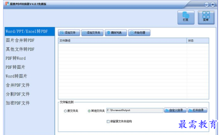Click 自定义目录 custom directory button

175,110
